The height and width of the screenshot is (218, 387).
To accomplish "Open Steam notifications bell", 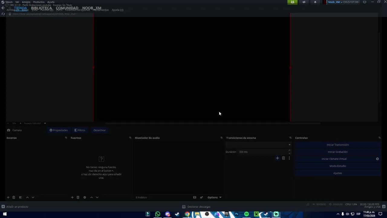I will 315,2.
